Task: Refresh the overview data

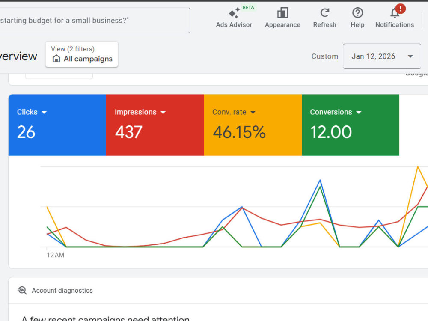Action: pos(324,18)
